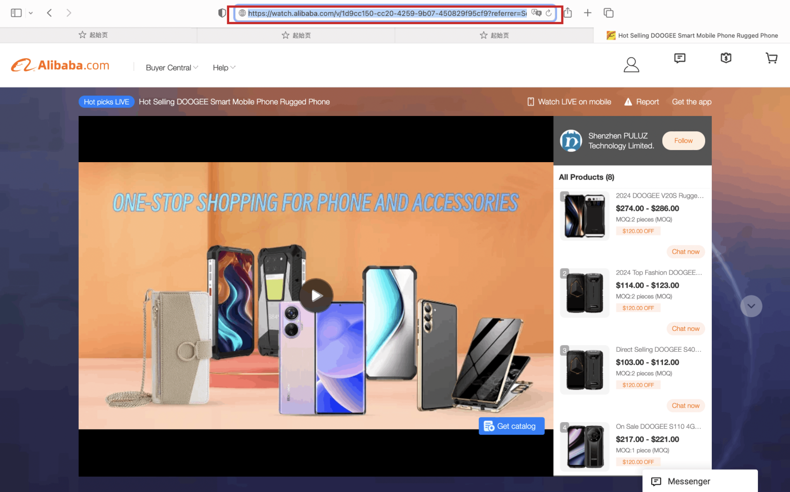The height and width of the screenshot is (492, 790).
Task: Report this live stream
Action: tap(641, 102)
